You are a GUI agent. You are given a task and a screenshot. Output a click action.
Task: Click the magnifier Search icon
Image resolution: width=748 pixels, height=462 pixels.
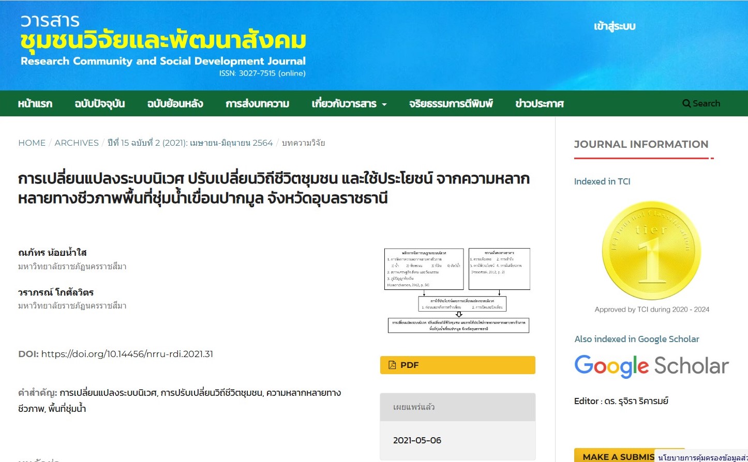point(686,103)
